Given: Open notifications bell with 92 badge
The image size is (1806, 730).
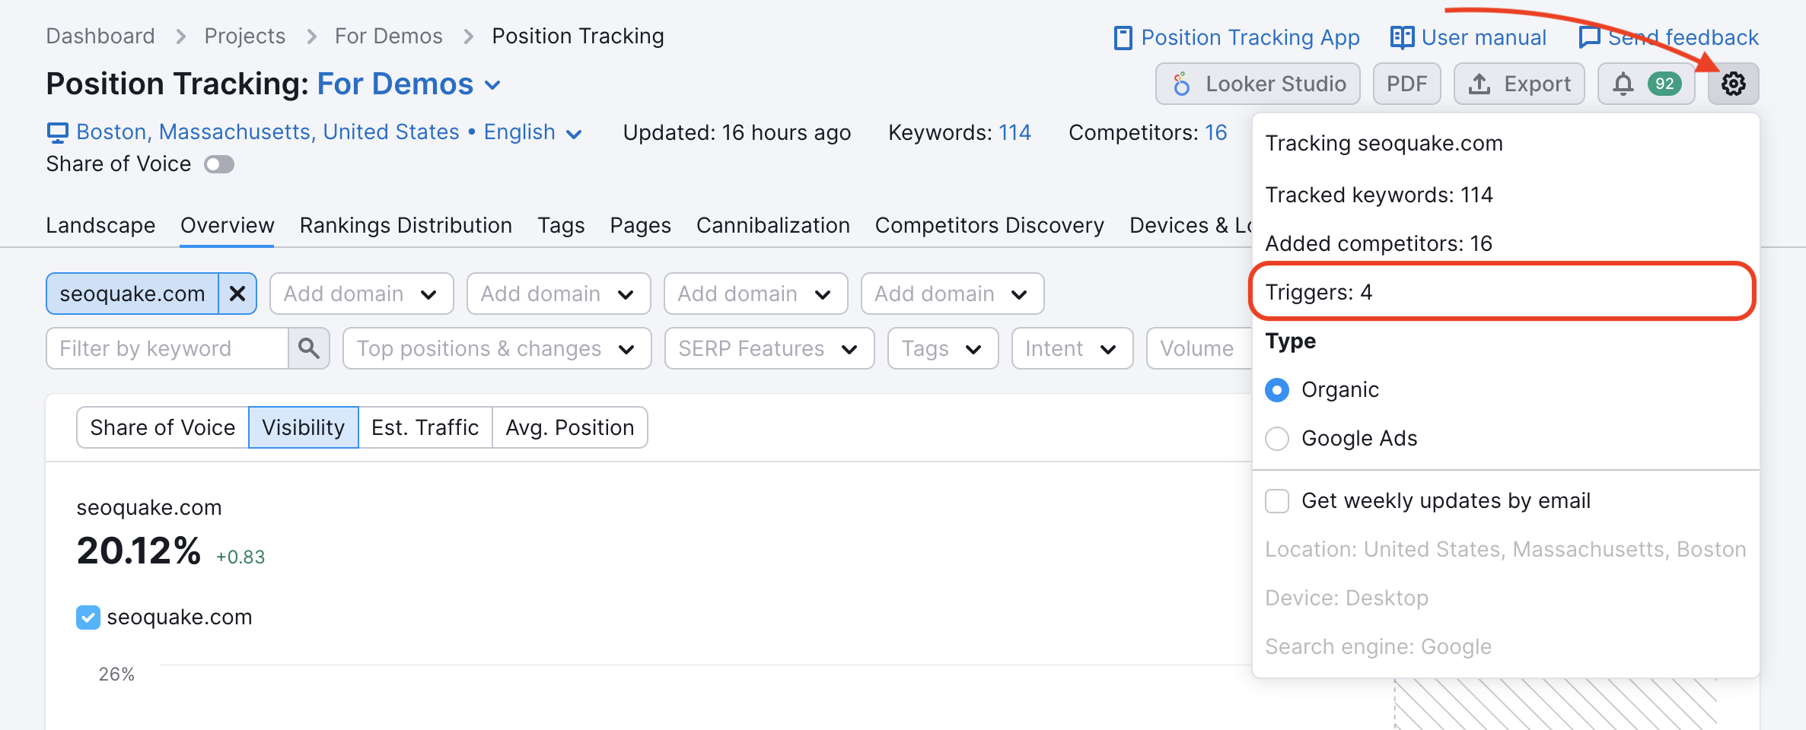Looking at the screenshot, I should coord(1645,84).
